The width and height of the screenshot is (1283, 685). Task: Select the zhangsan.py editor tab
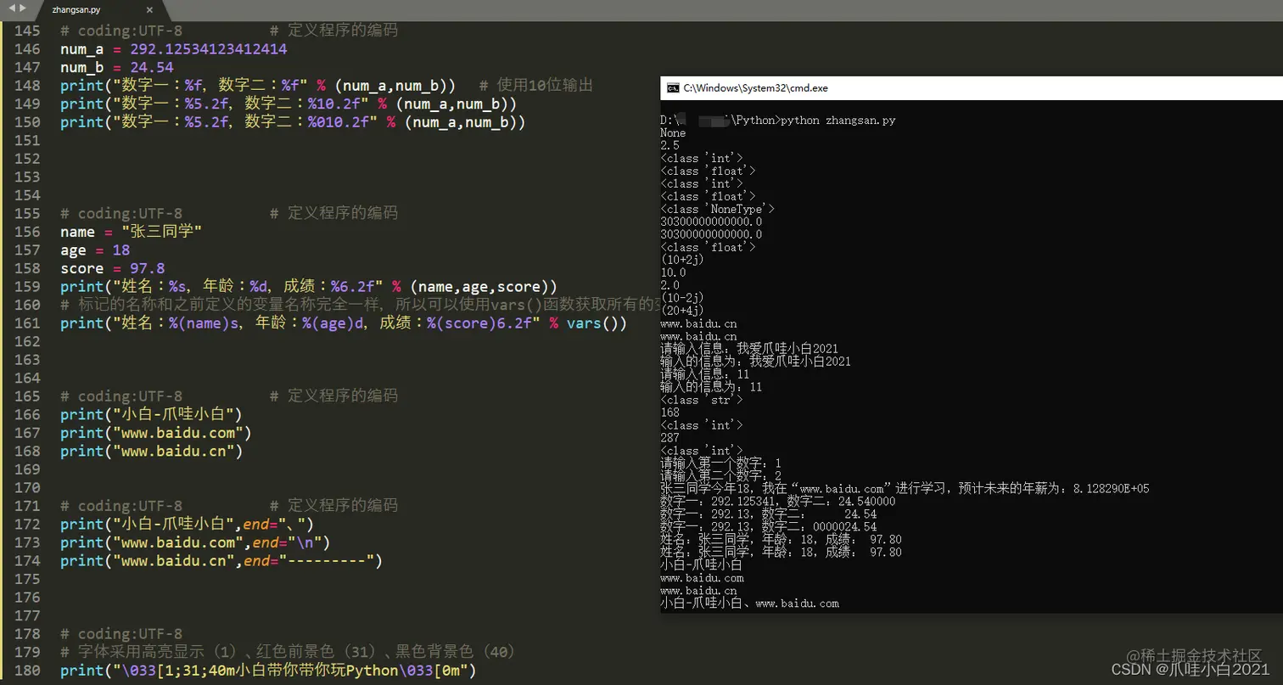[100, 10]
